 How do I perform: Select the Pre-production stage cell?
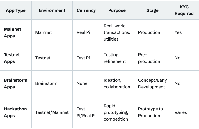click(149, 58)
